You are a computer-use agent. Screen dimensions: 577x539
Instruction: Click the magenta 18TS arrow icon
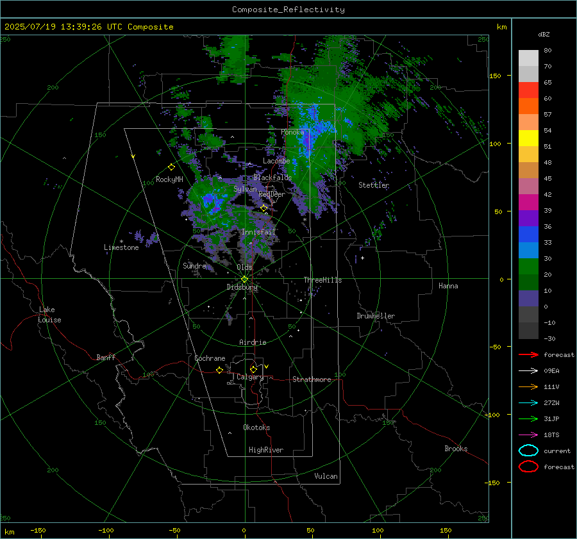click(x=528, y=435)
